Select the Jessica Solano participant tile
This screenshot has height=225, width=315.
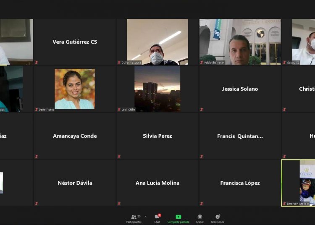pyautogui.click(x=240, y=89)
